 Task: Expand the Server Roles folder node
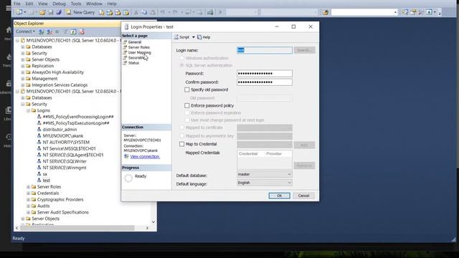[29, 187]
